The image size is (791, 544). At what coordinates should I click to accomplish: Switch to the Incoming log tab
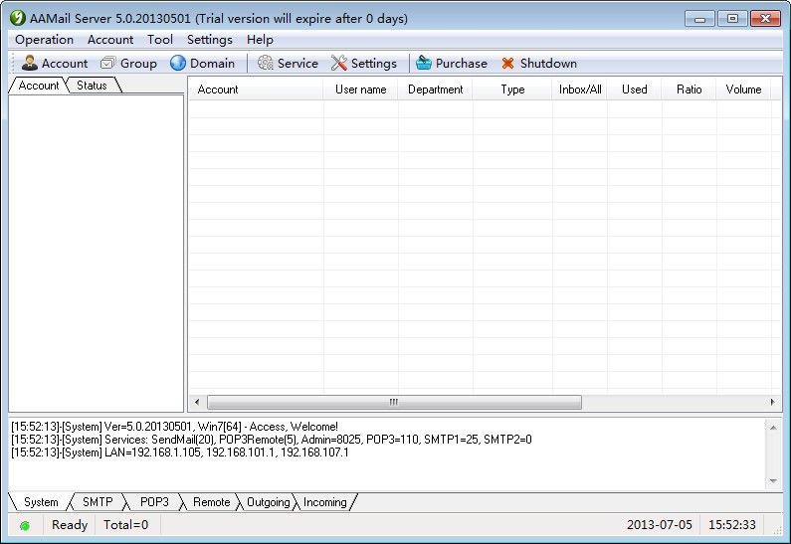tap(325, 502)
